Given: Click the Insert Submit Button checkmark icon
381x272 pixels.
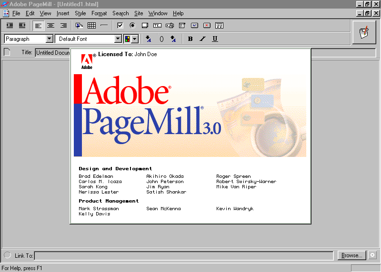Looking at the screenshot, I should coord(194,26).
